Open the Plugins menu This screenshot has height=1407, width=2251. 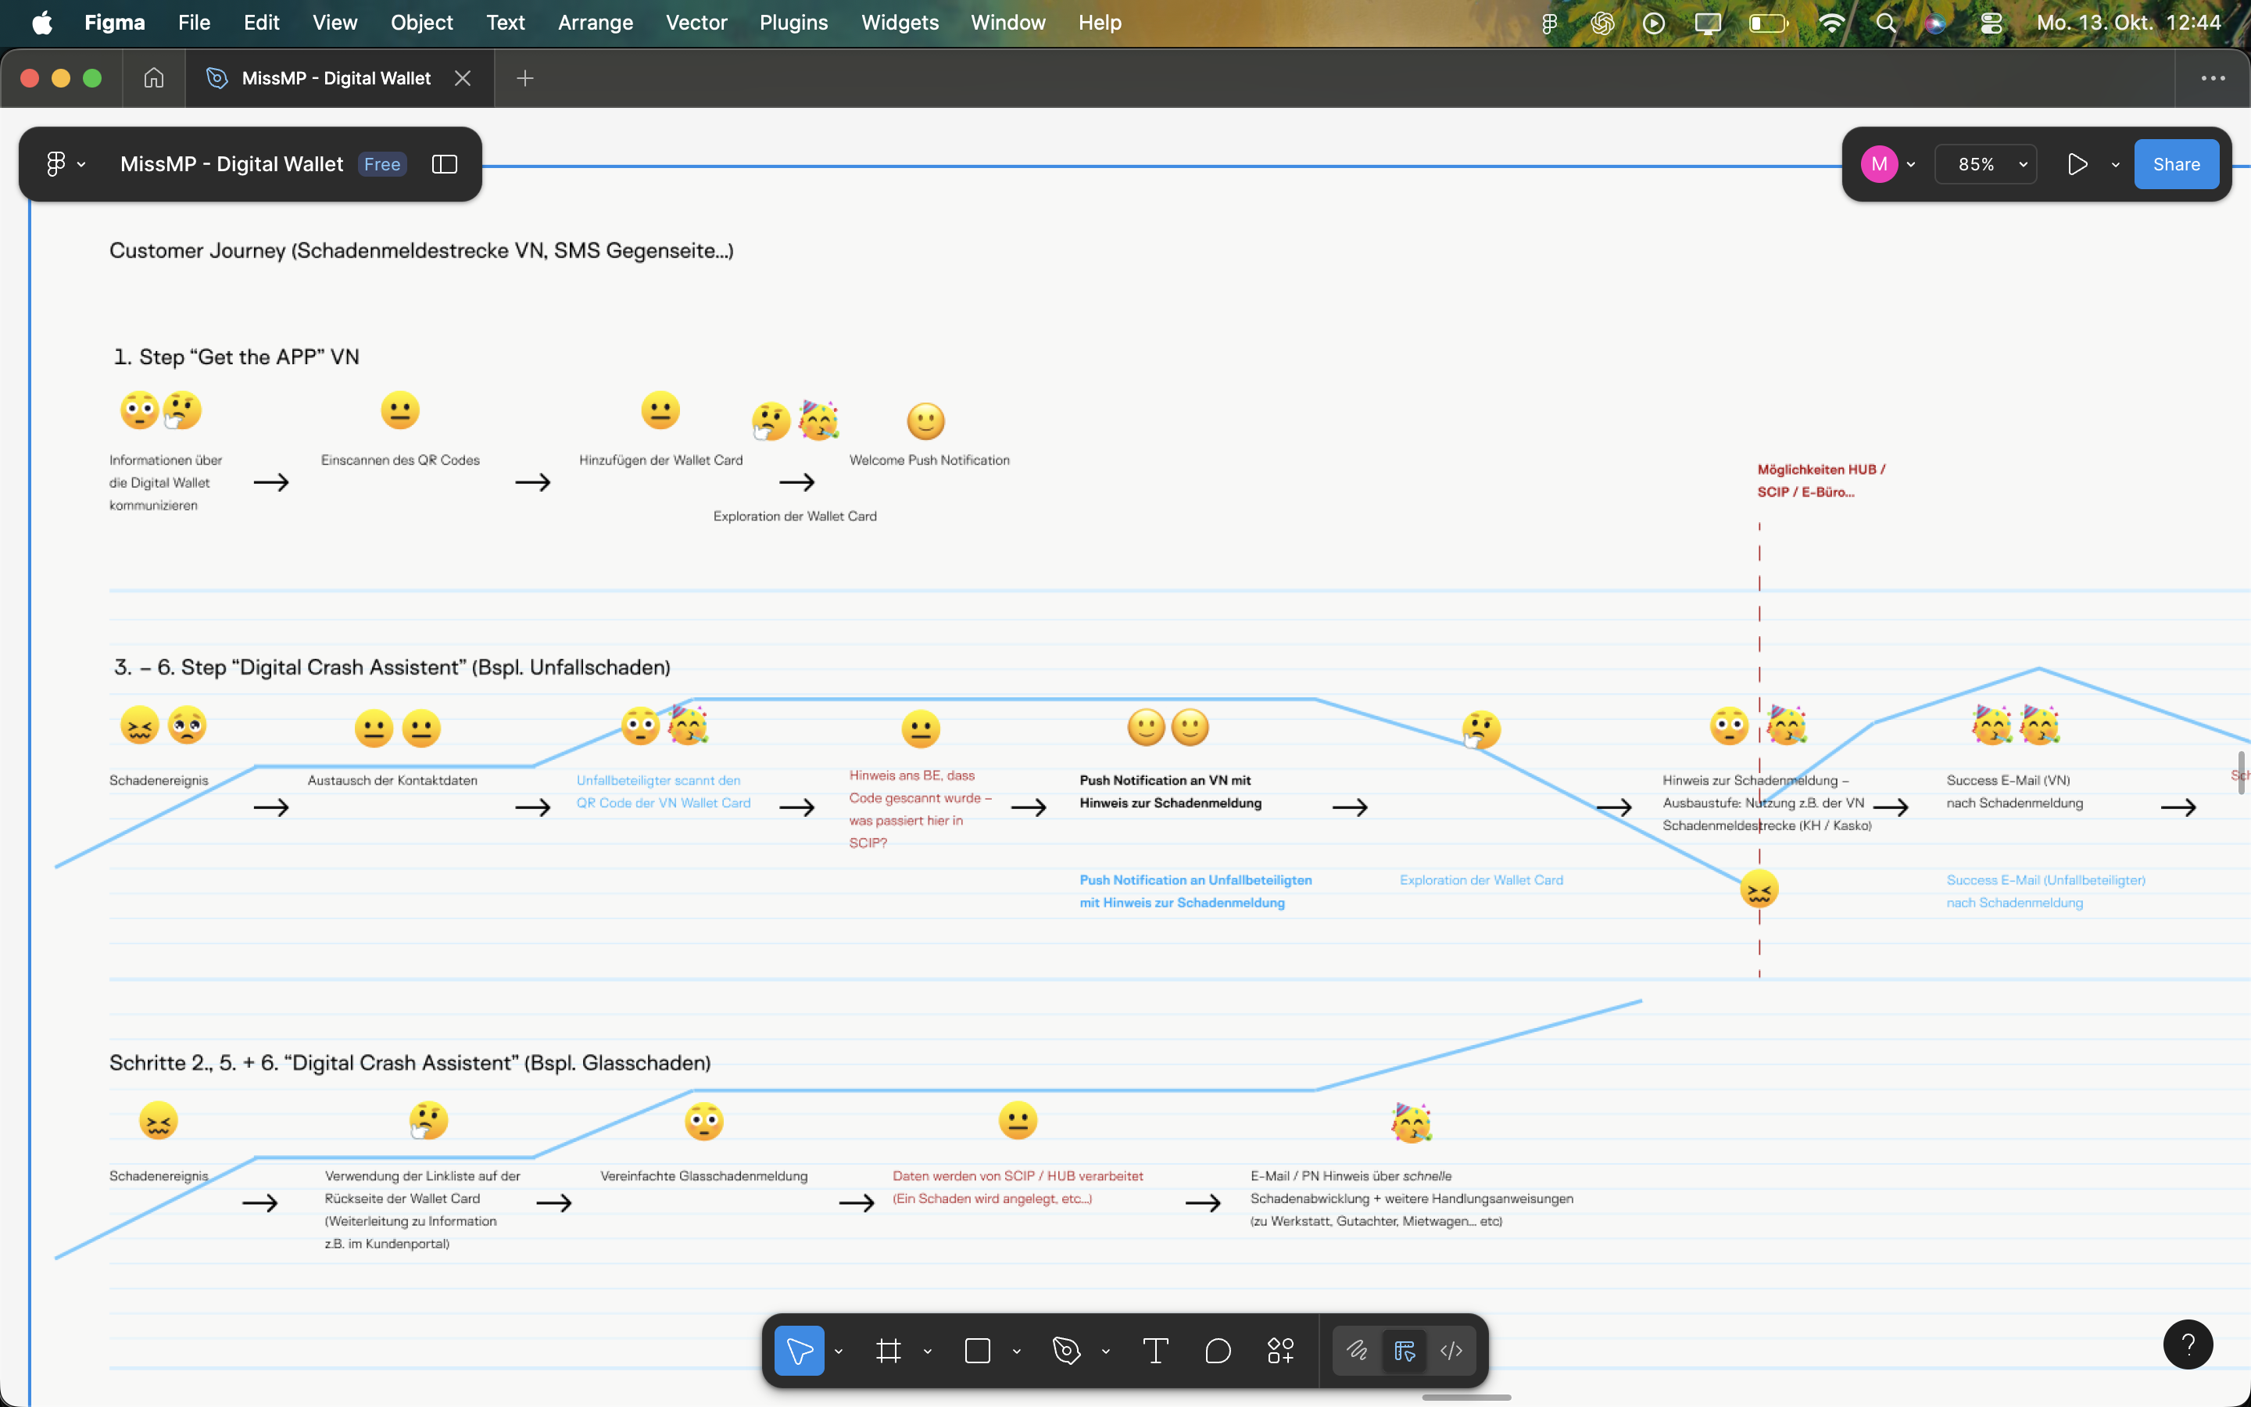click(793, 23)
